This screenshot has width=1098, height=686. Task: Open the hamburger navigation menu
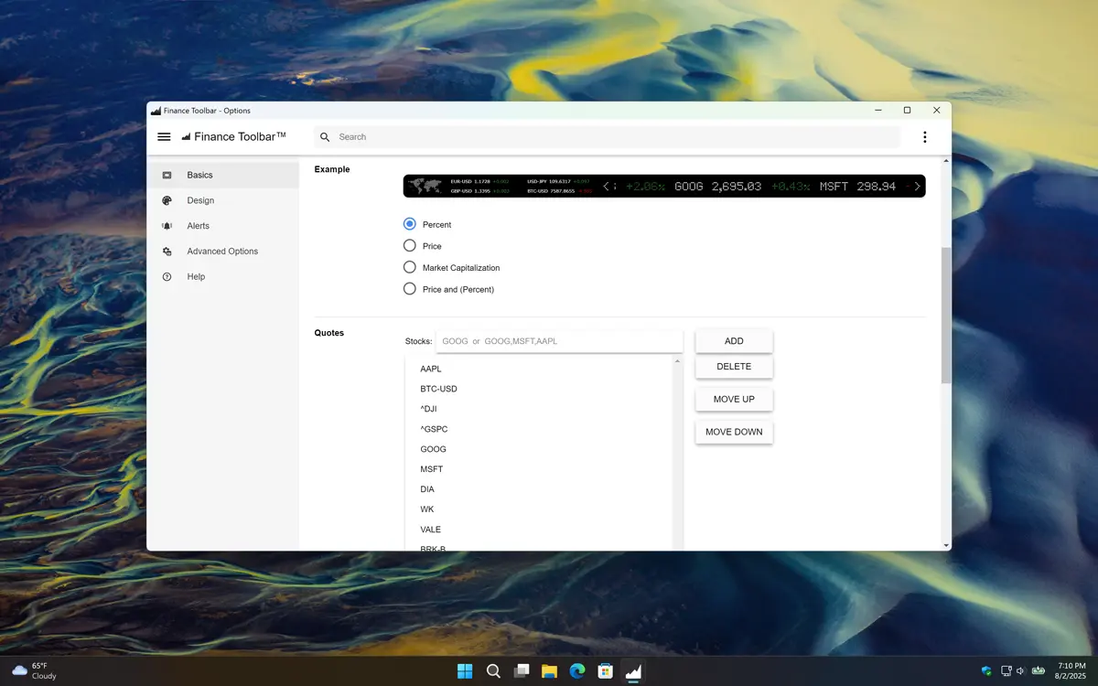tap(164, 137)
